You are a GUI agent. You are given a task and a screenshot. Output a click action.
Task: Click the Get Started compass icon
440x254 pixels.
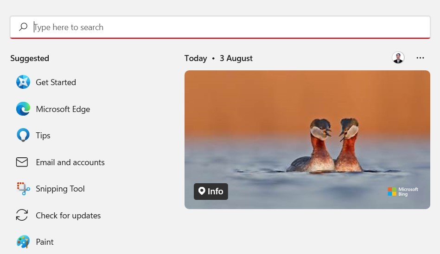point(23,82)
